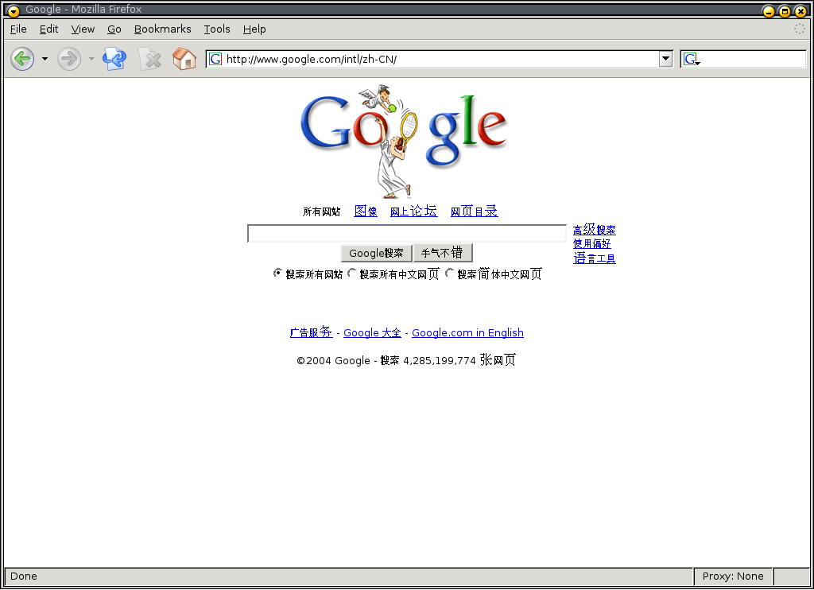The width and height of the screenshot is (814, 590).
Task: Click the Google搜索 button
Action: 376,253
